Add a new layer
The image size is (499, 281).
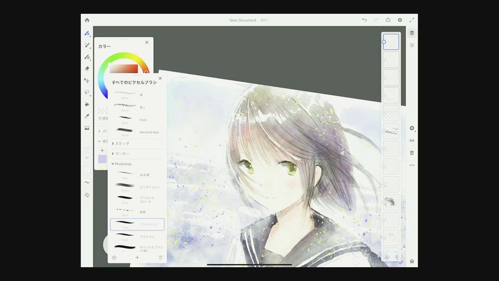tap(412, 128)
